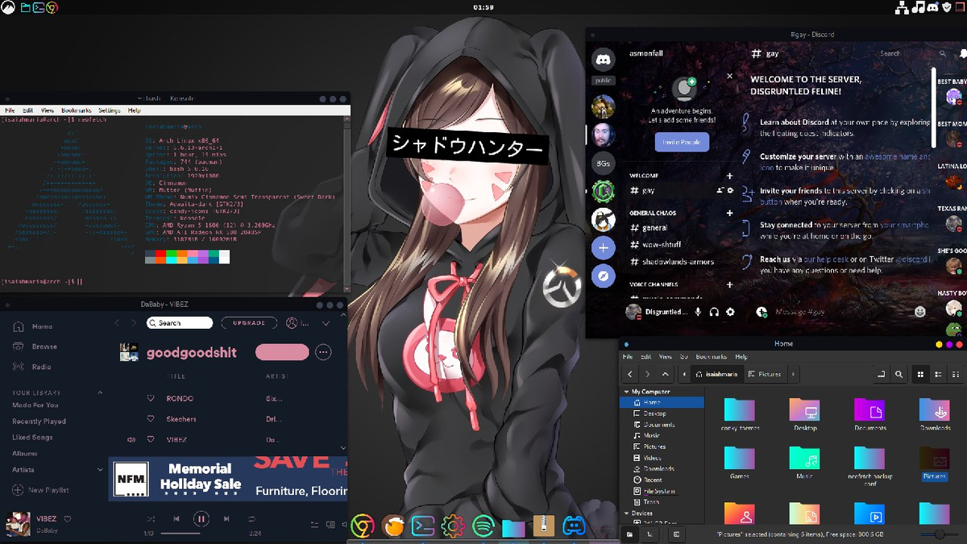Like the Skechers track heart
The width and height of the screenshot is (967, 544).
coord(150,419)
